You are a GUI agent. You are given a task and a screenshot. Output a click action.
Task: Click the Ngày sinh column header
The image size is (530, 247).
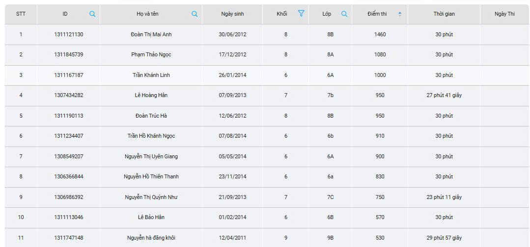(x=232, y=14)
